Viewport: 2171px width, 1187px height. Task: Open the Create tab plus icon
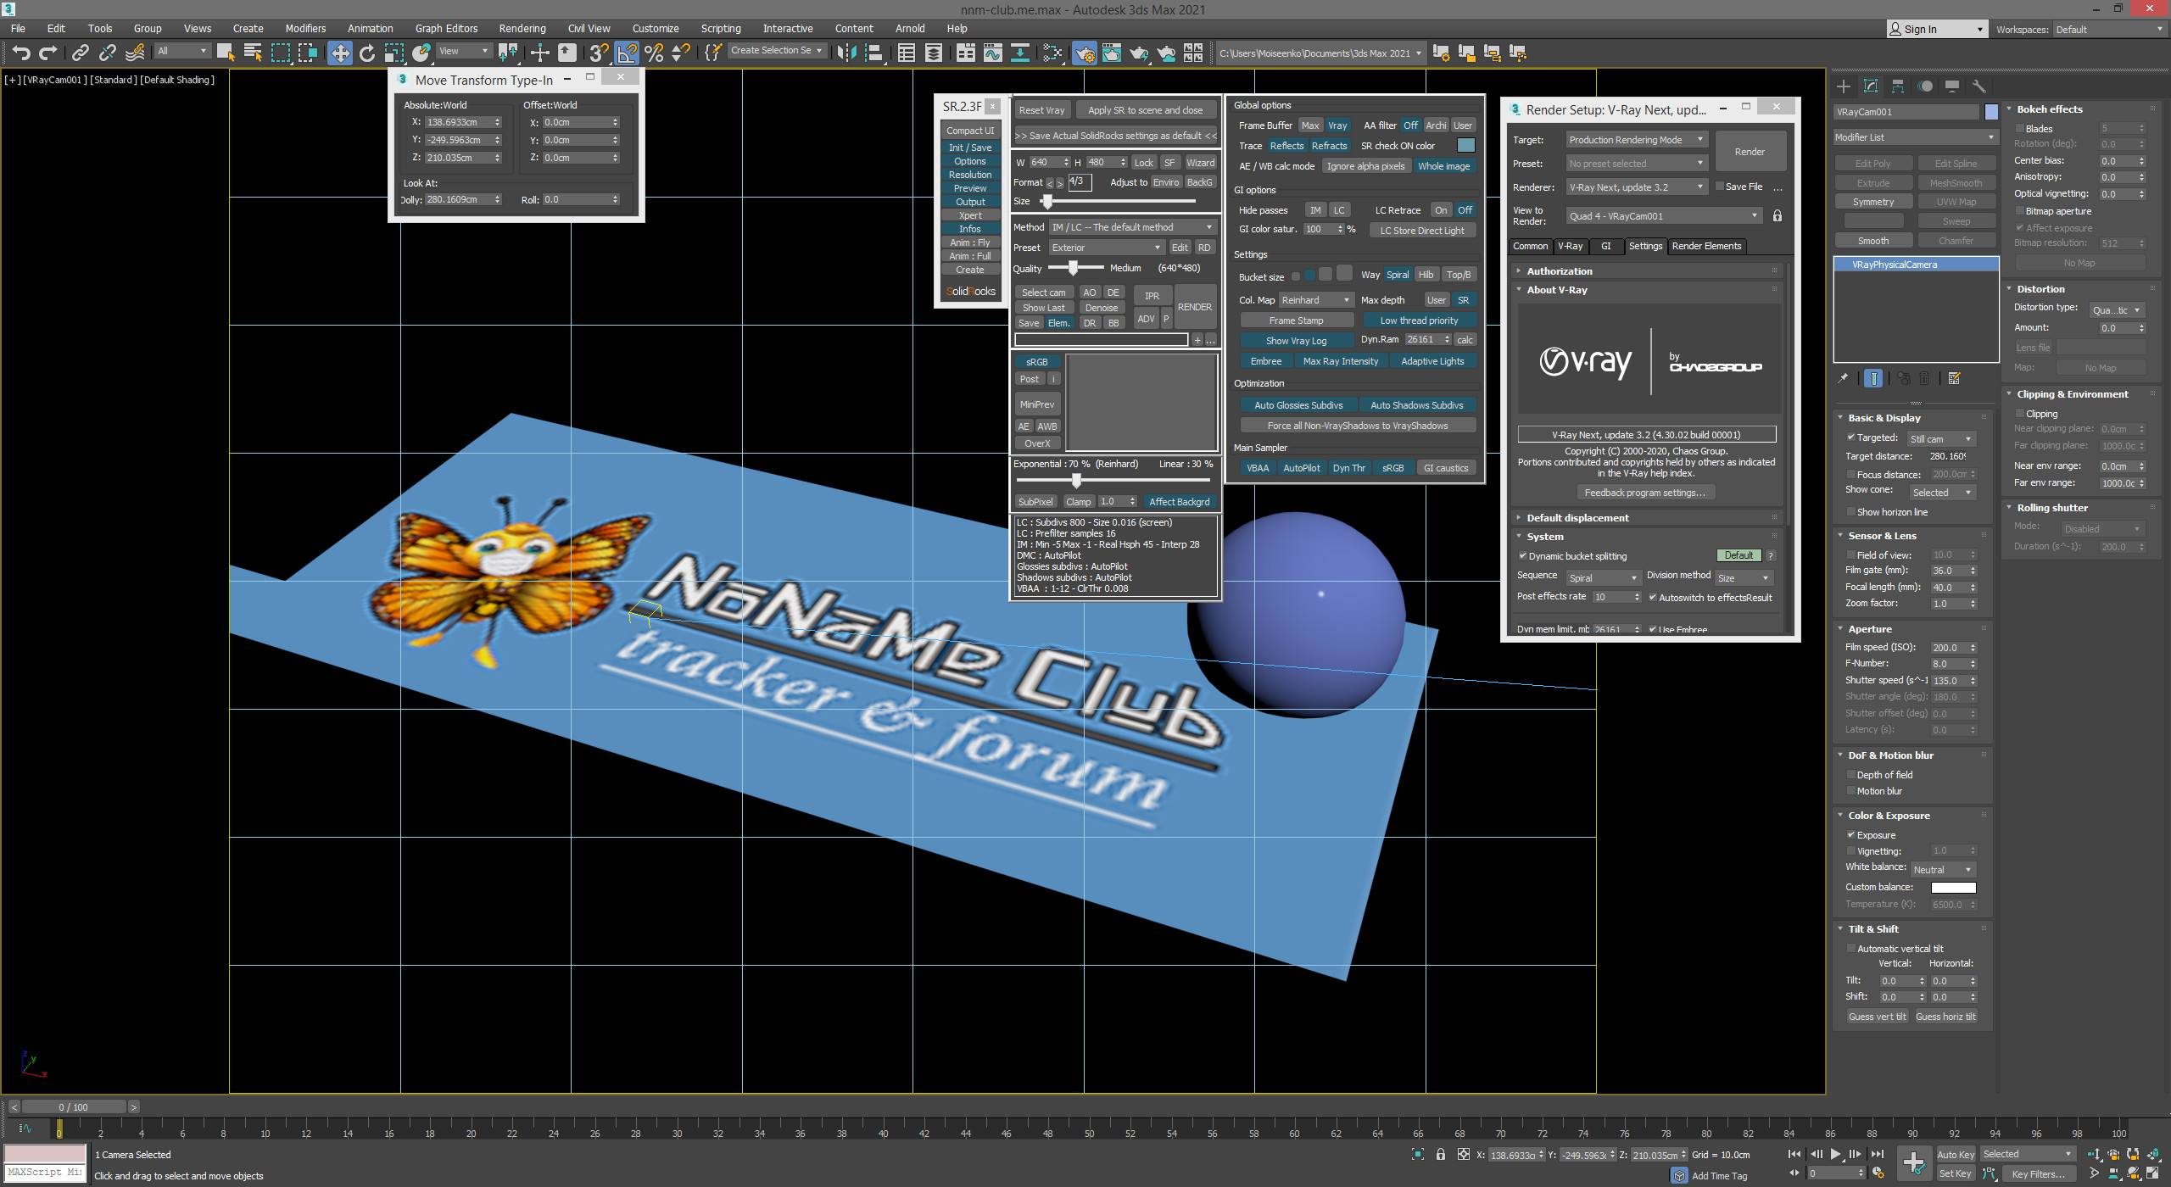[x=1843, y=86]
